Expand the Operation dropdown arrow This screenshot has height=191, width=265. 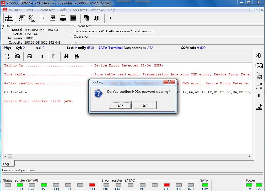[76, 43]
